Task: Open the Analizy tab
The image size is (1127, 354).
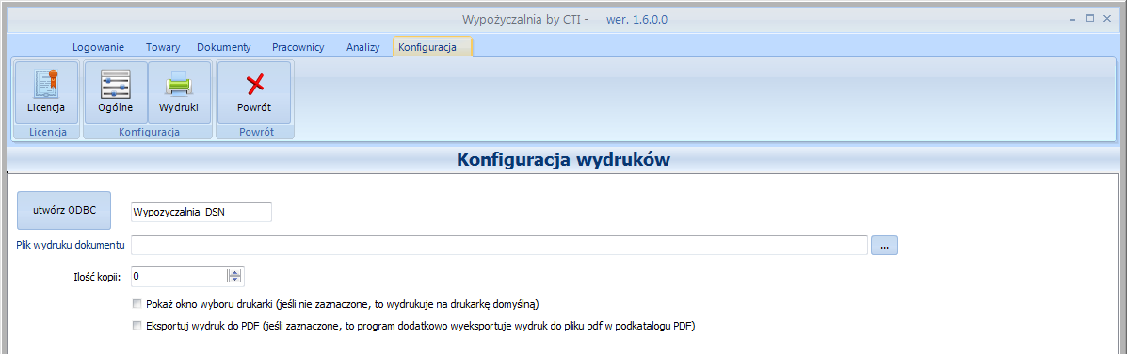Action: click(x=362, y=47)
